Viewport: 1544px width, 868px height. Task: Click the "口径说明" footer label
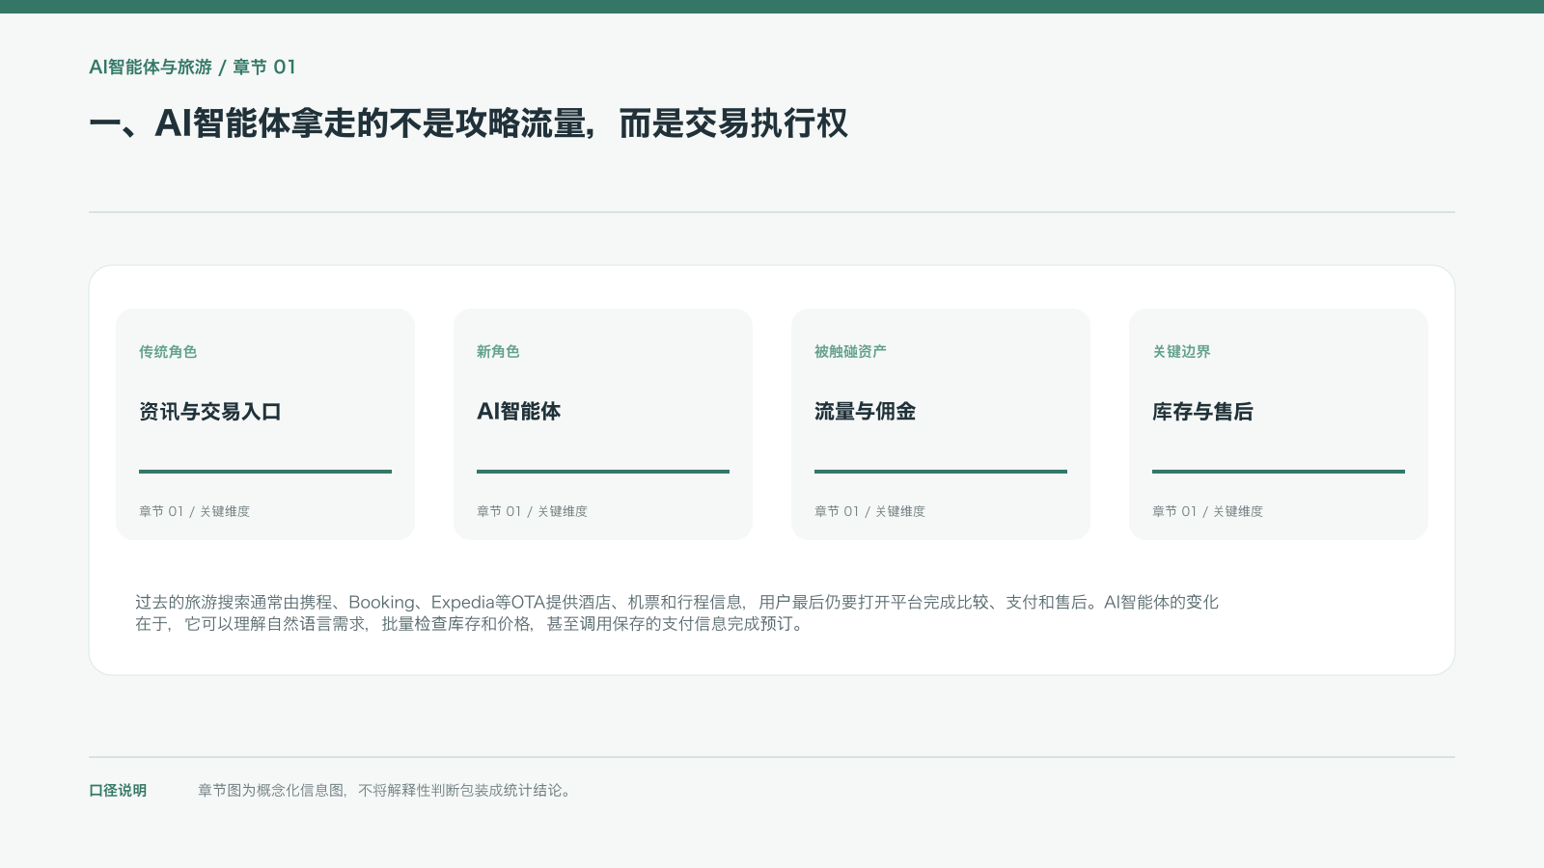[118, 791]
